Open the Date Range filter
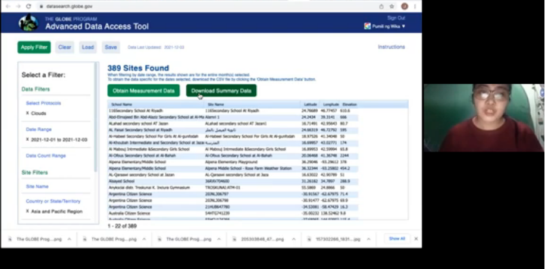The image size is (545, 269). (39, 129)
